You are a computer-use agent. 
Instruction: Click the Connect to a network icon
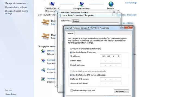pyautogui.click(x=43, y=61)
